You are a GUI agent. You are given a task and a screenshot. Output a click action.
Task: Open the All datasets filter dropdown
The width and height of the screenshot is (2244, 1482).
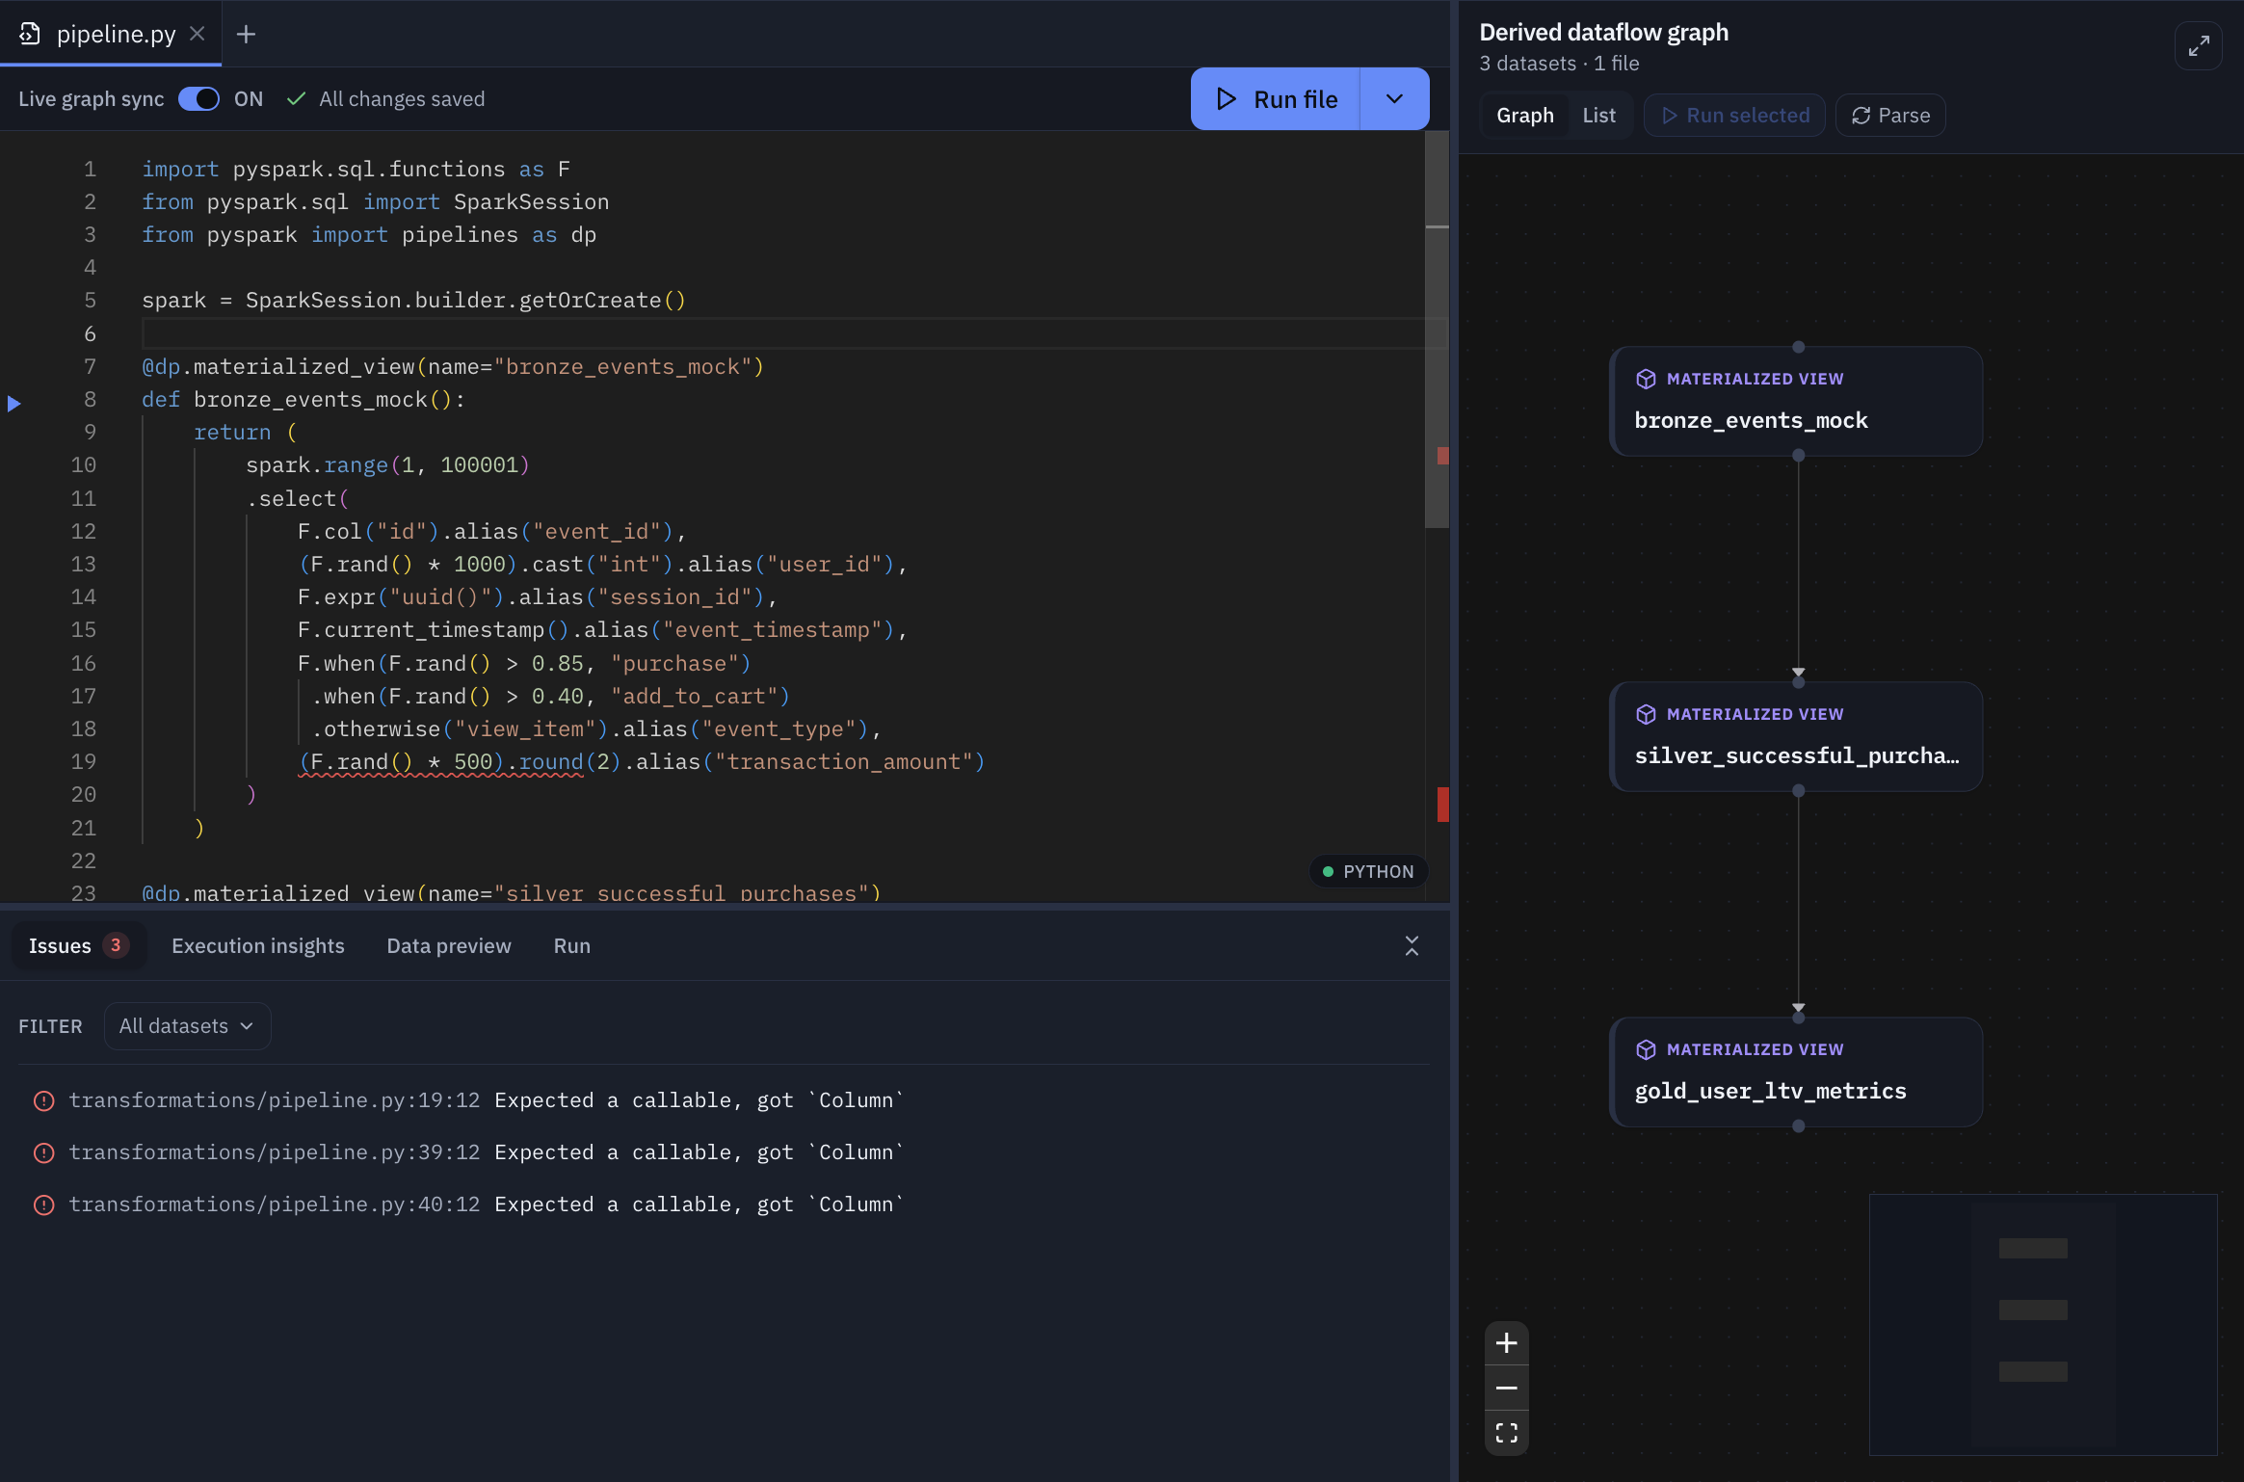[x=187, y=1026]
